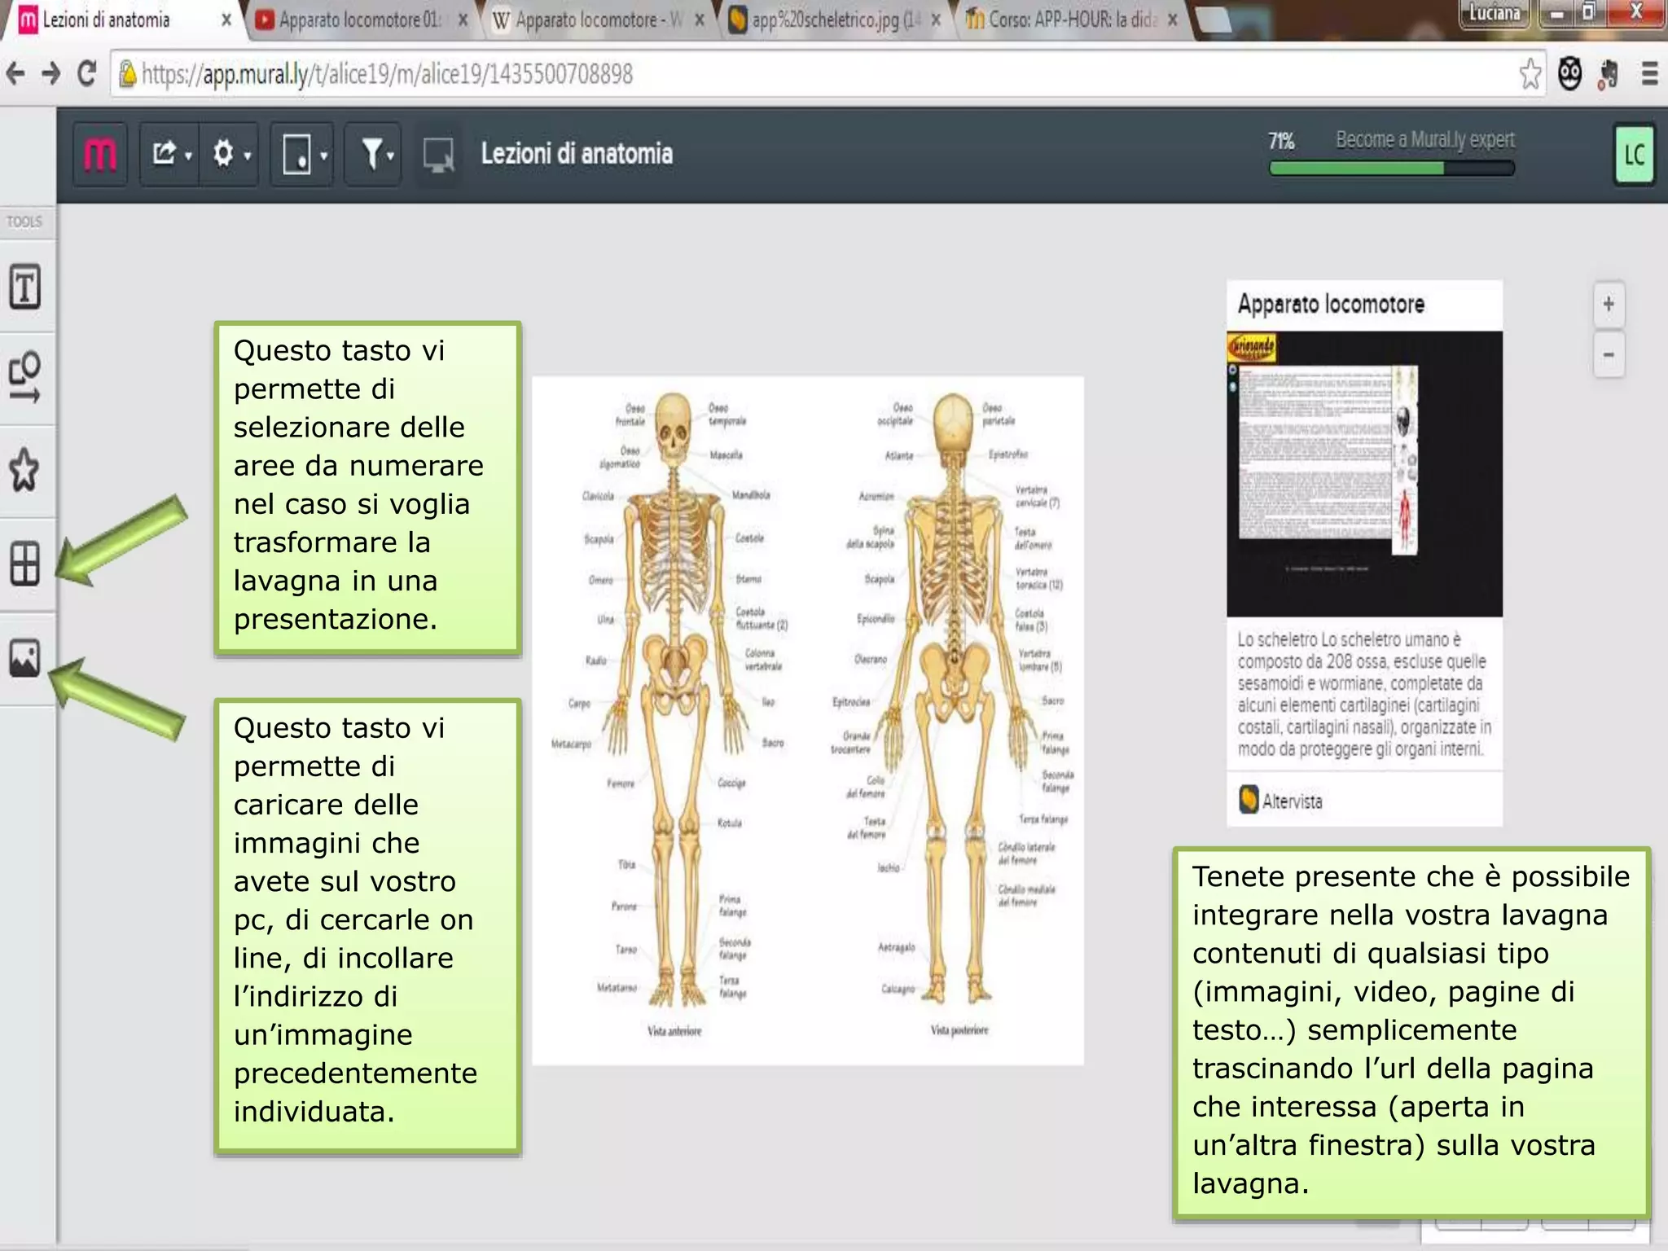1668x1251 pixels.
Task: Click the browser back arrow
Action: [15, 74]
